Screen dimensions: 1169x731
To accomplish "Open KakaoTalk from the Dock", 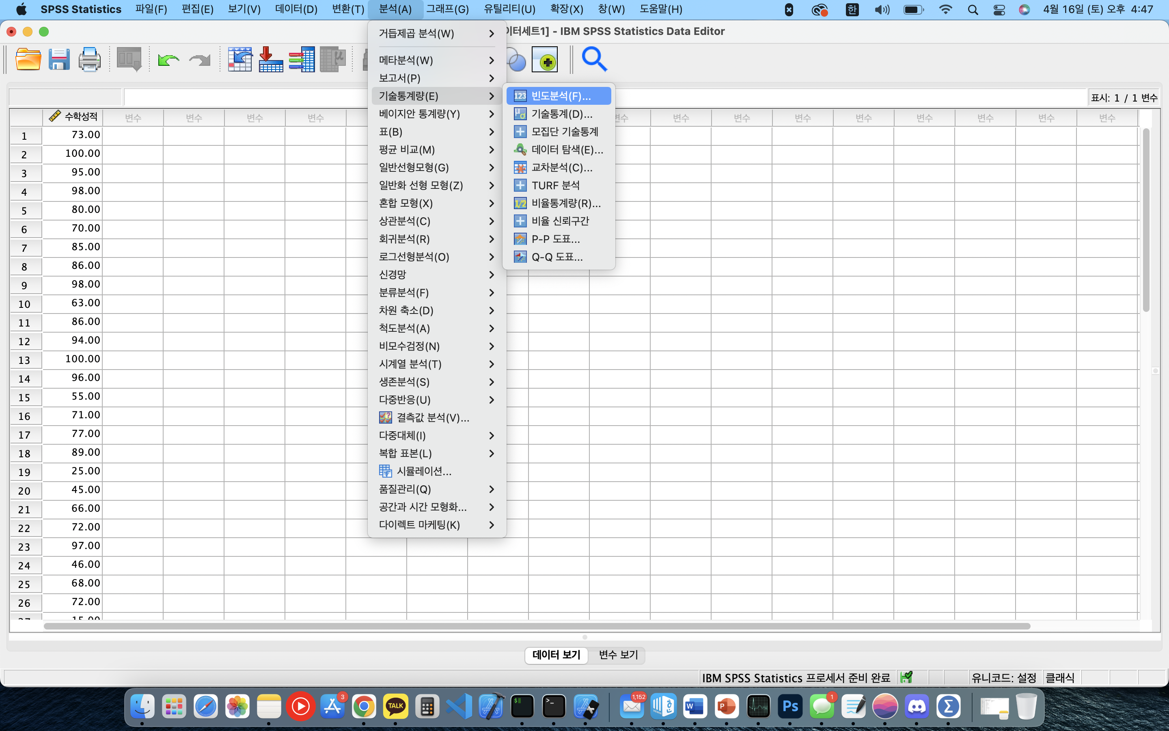I will click(x=395, y=706).
